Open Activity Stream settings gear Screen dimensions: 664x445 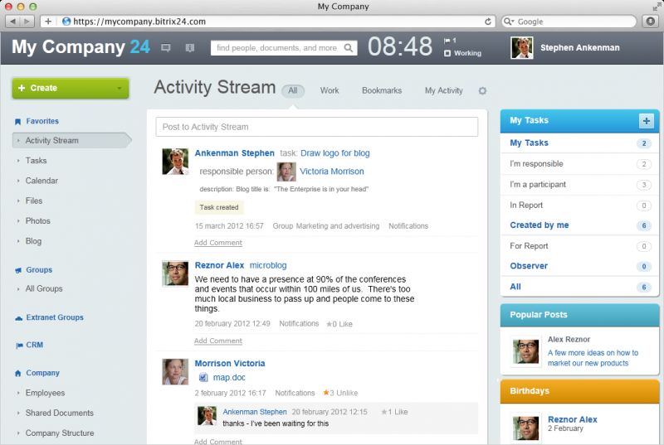pos(482,90)
